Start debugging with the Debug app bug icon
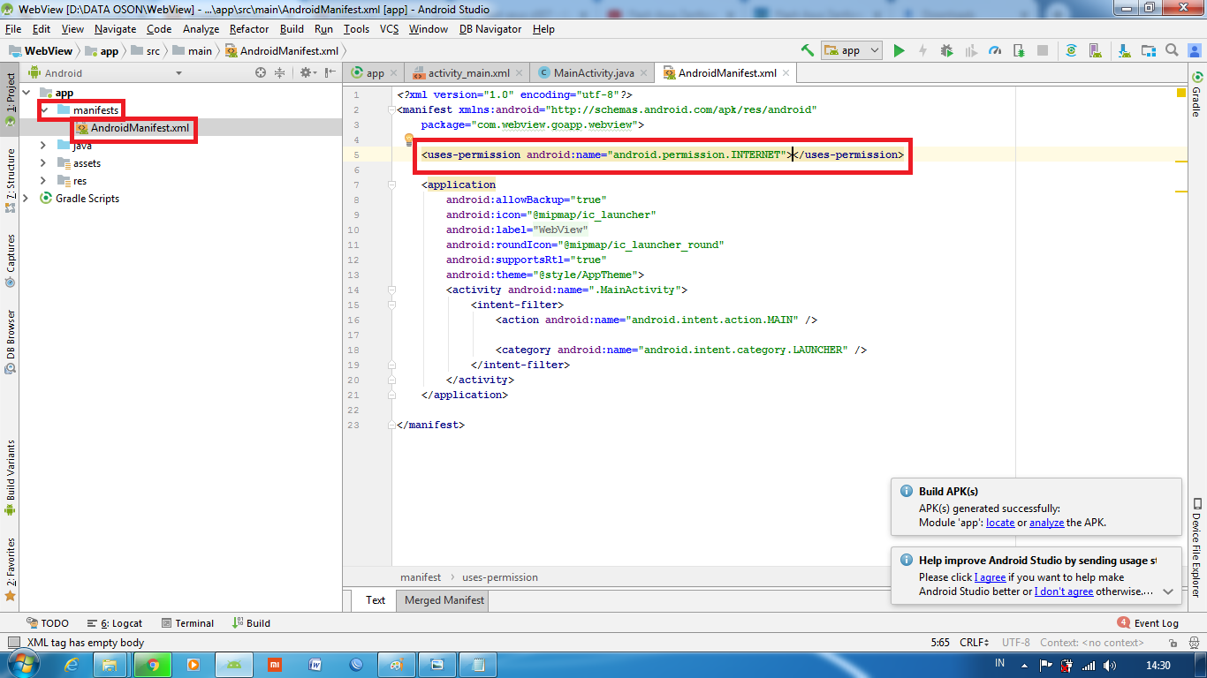 (x=947, y=50)
